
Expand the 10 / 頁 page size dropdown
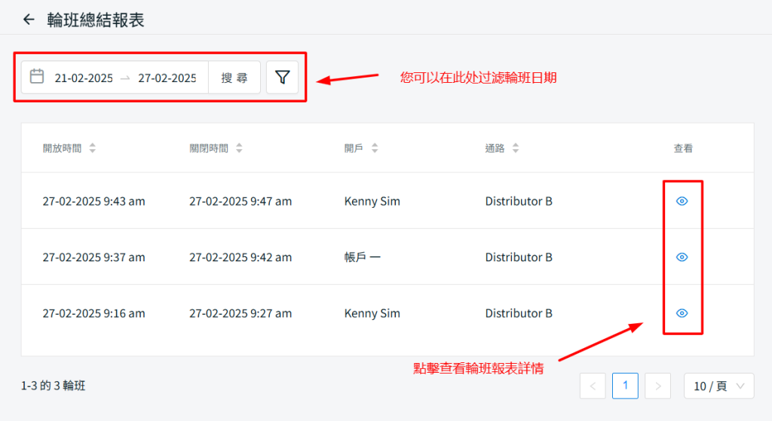point(718,386)
